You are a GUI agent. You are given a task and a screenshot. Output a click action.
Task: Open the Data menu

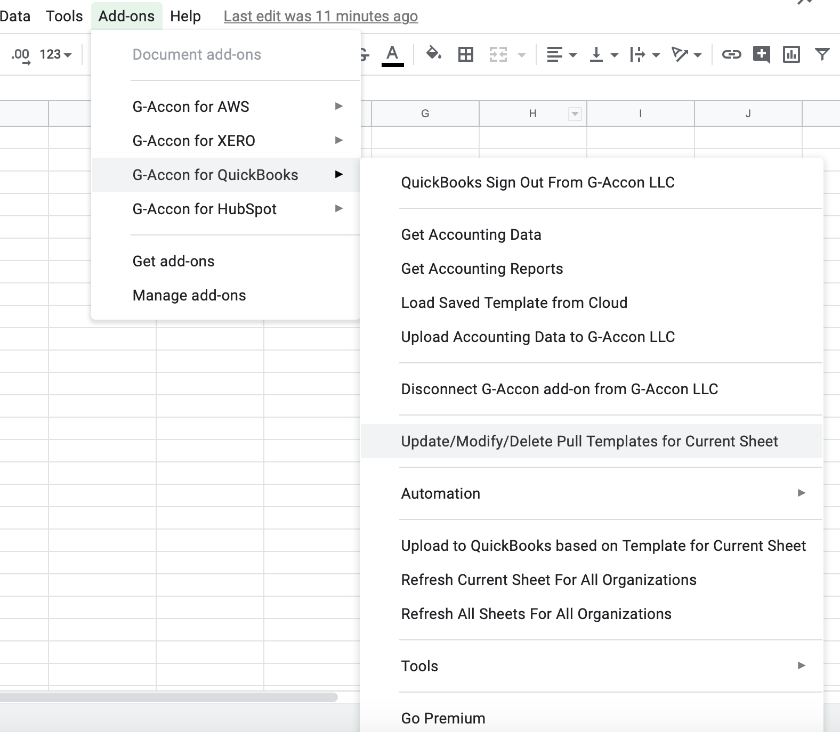14,16
